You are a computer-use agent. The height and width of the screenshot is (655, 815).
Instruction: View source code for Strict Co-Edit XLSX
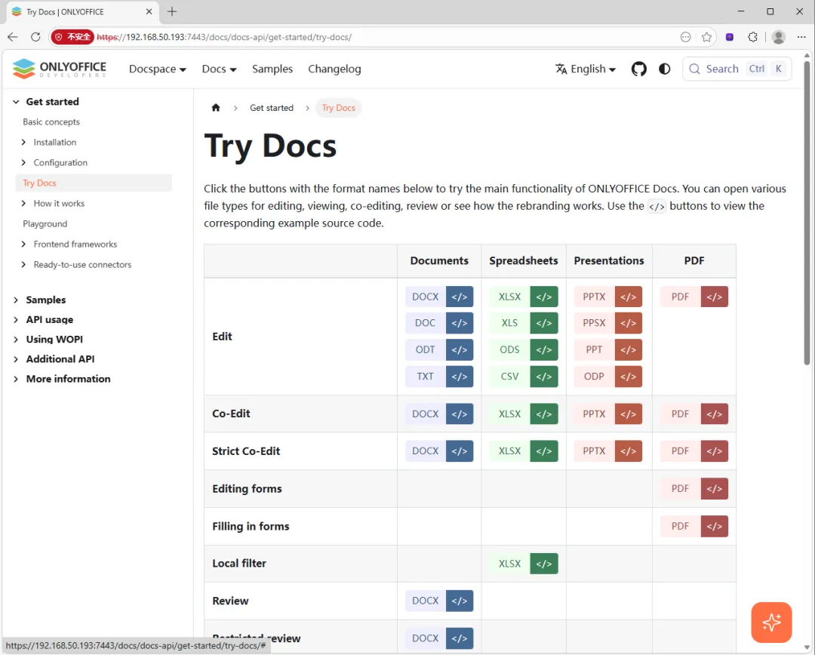pyautogui.click(x=543, y=451)
